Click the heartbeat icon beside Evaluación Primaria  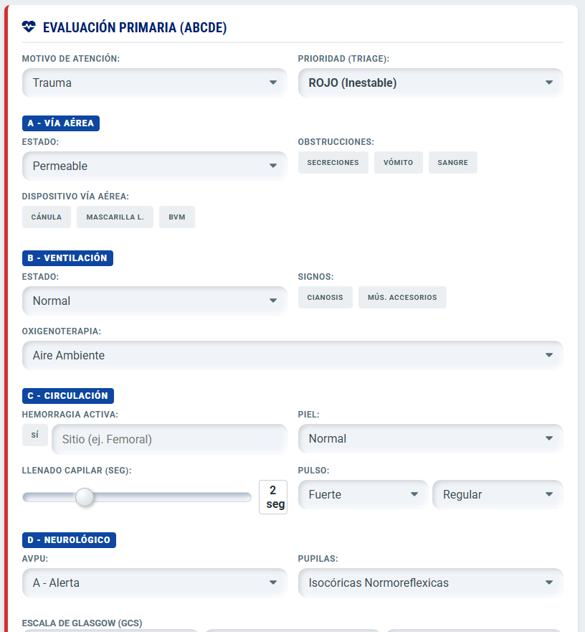click(29, 27)
